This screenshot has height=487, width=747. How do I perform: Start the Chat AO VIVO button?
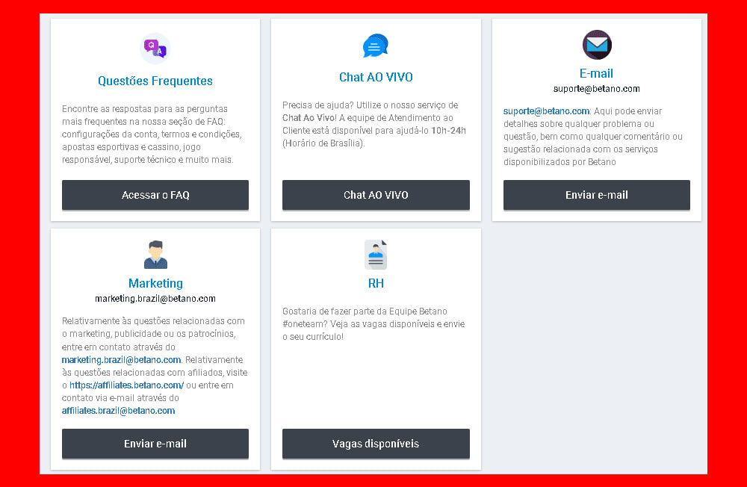[x=376, y=195]
